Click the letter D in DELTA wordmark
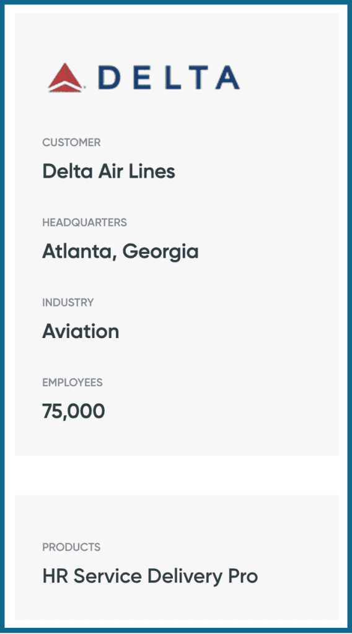 click(108, 77)
